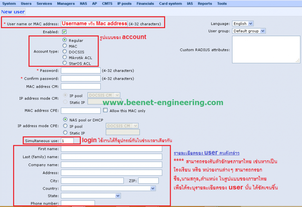Open the Tools menu
Screen dimensions: 302x207
pyautogui.click(x=222, y=4)
